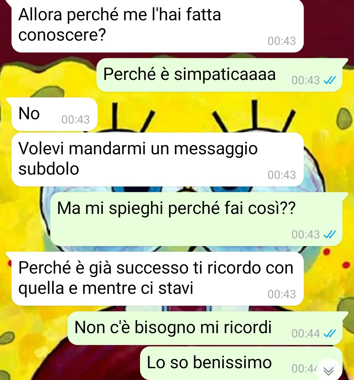
Task: Select the sent message 'Perché è simpaticaaaa'
Action: coord(219,75)
